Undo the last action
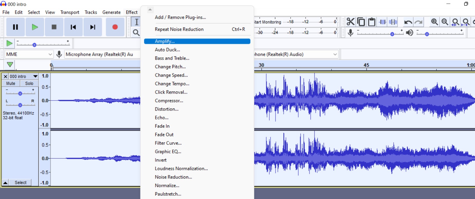 408,22
